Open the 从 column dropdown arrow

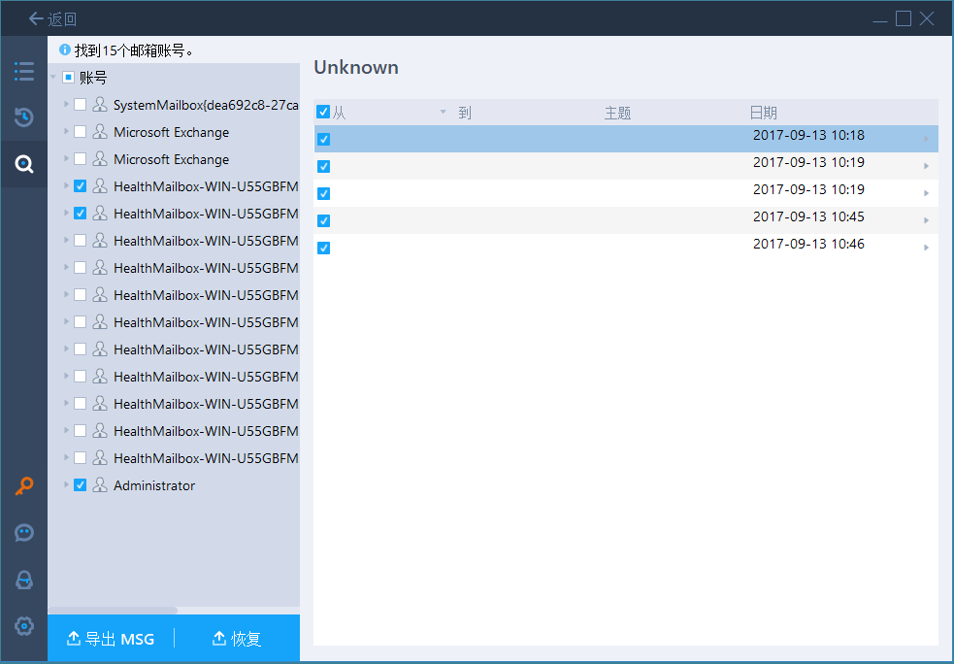pyautogui.click(x=444, y=112)
